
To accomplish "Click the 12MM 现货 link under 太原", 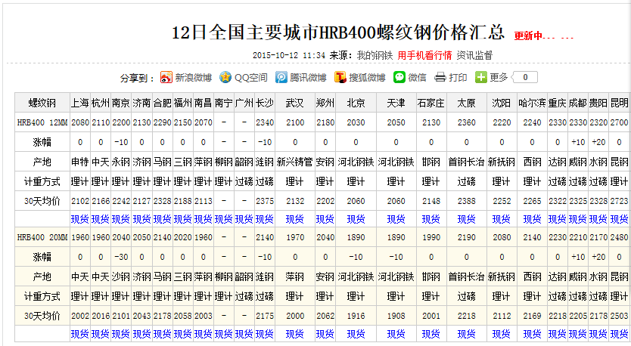I will point(466,219).
